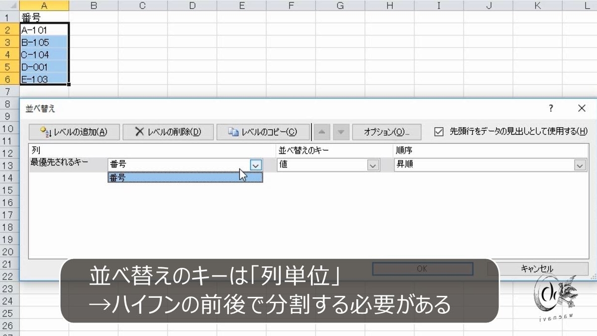
Task: Open the 順序 dropdown showing 昇順
Action: click(x=580, y=165)
